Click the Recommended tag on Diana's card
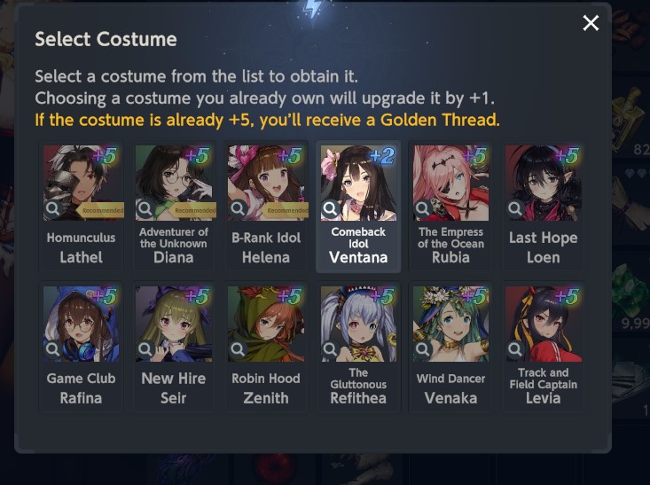This screenshot has width=650, height=485. (192, 210)
